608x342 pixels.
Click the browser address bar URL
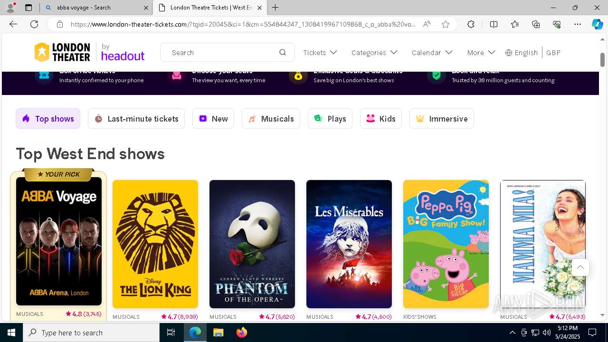tap(243, 24)
